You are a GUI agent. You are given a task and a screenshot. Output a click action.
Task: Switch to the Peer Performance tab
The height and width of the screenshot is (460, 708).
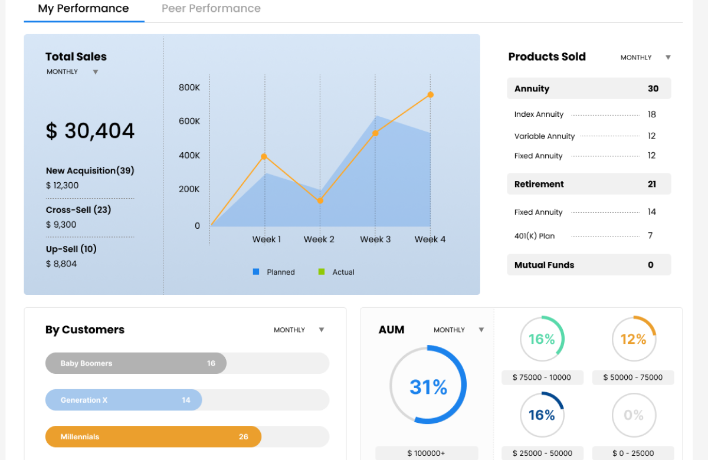(211, 9)
